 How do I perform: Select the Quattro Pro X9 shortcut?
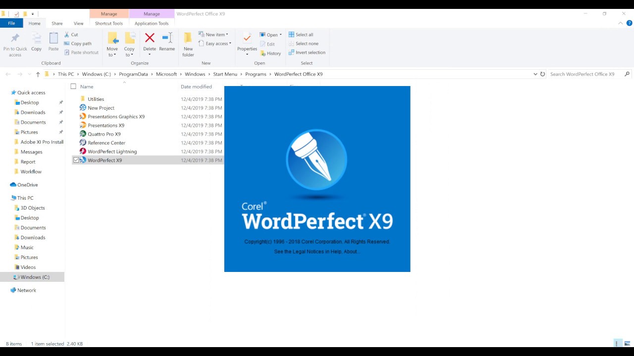[104, 134]
